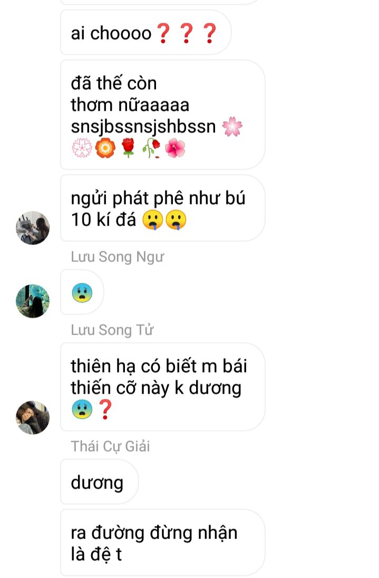This screenshot has width=379, height=578.
Task: Click the orange blossom flower emoji
Action: point(105,148)
